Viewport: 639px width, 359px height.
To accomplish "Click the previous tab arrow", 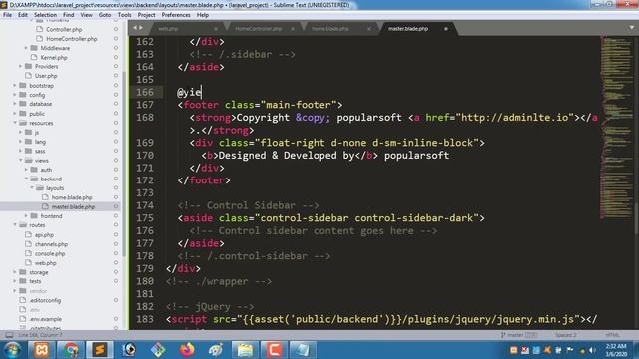I will (x=135, y=28).
